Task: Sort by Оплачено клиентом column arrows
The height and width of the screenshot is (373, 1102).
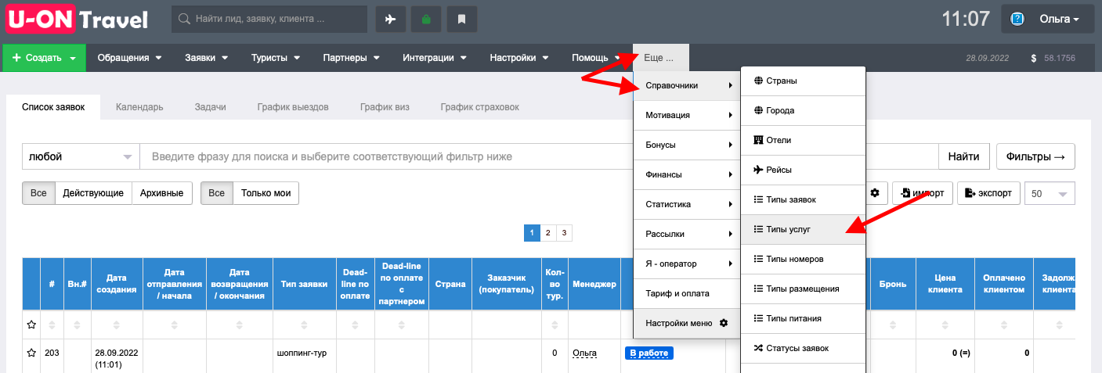Action: [x=1003, y=324]
